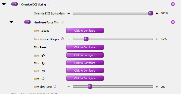Click the Trim Release Damper slider handle
Screen dimensions: 181x94
[x=86, y=39]
